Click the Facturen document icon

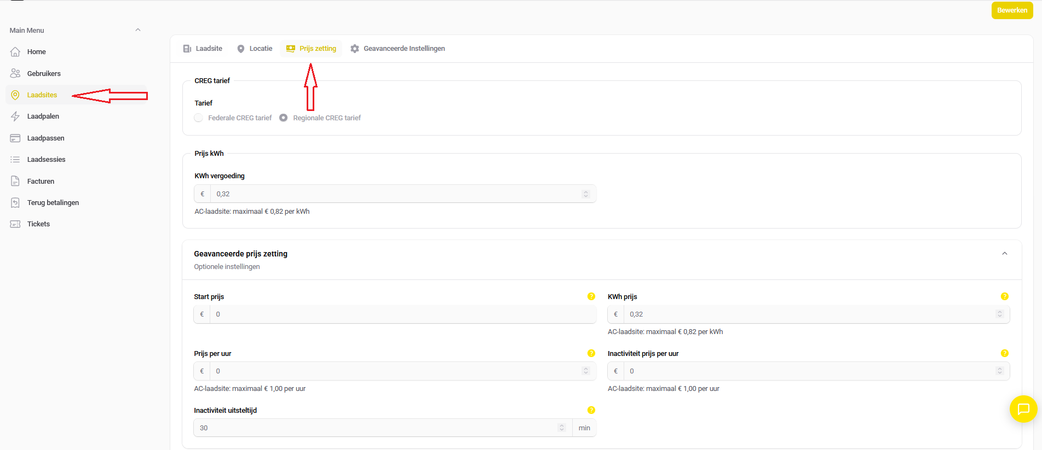15,181
